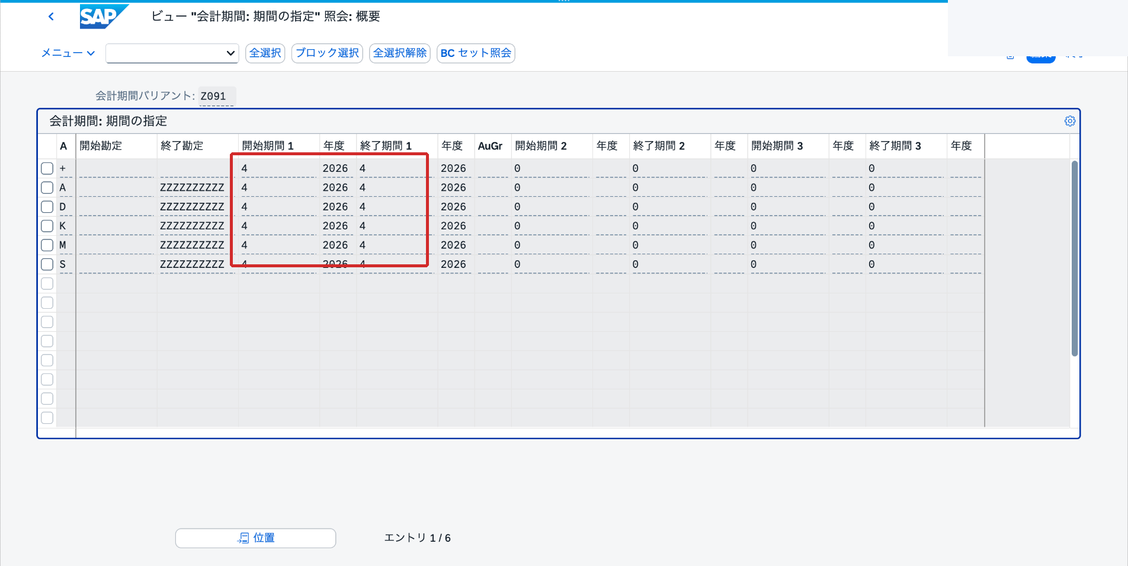This screenshot has width=1128, height=566.
Task: Click 終了勘定 ZZZZZZZZZZ in row K
Action: tap(197, 226)
